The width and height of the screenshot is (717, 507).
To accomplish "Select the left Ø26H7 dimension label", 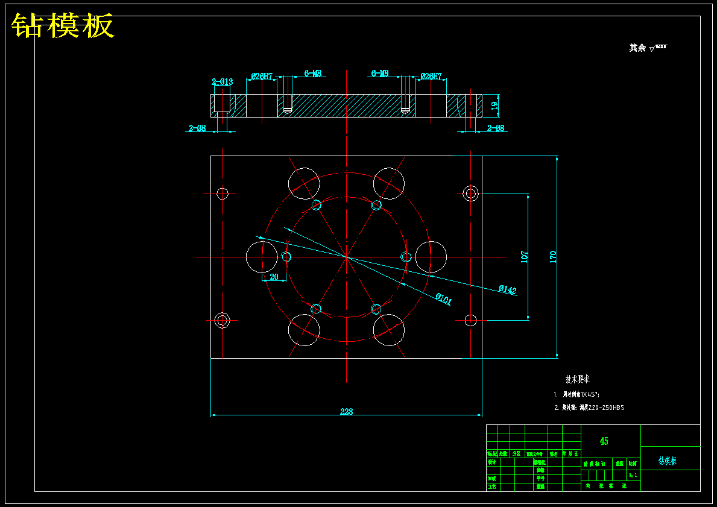I will [262, 76].
